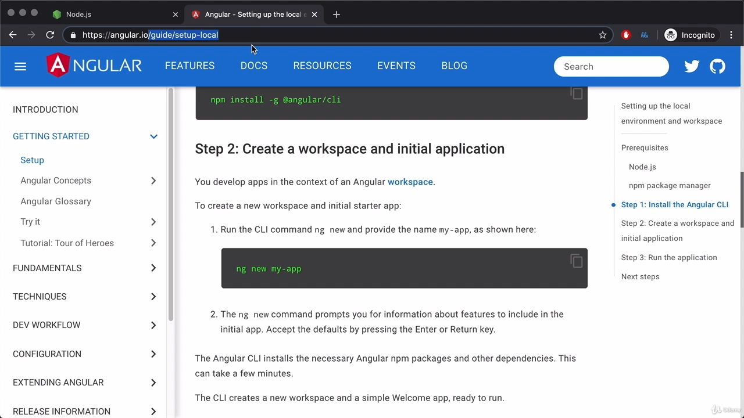
Task: Expand EXTENDING ANGULAR section chevron
Action: point(153,383)
